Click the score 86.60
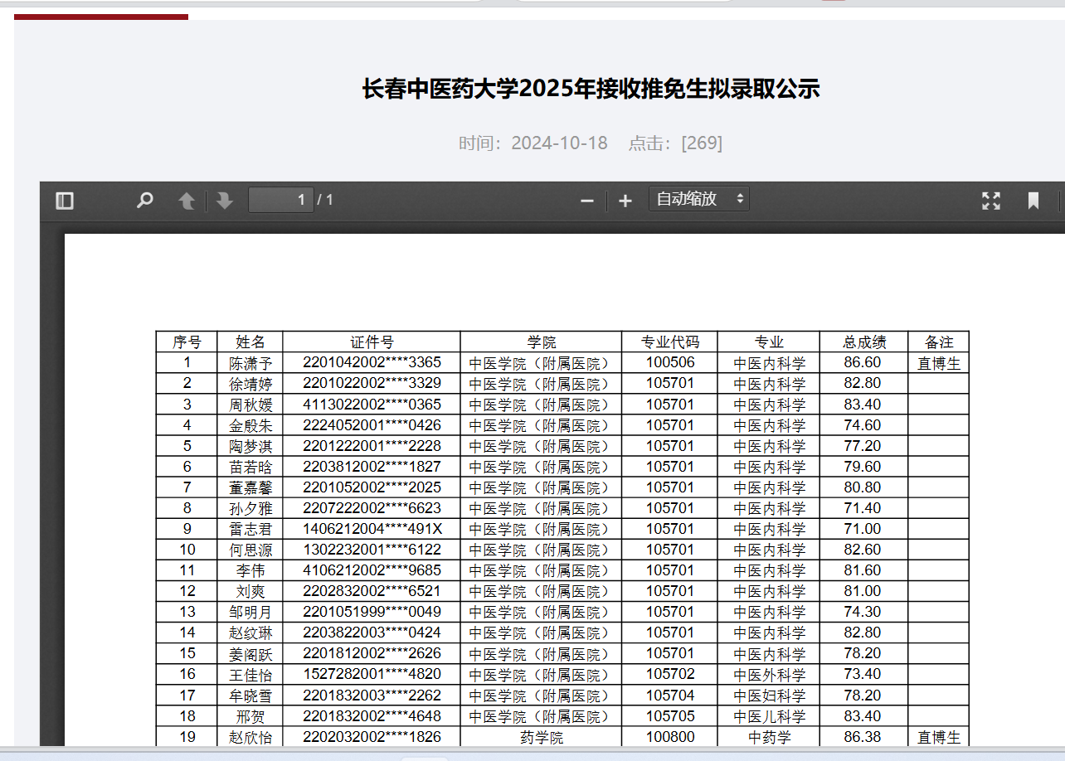 click(863, 362)
